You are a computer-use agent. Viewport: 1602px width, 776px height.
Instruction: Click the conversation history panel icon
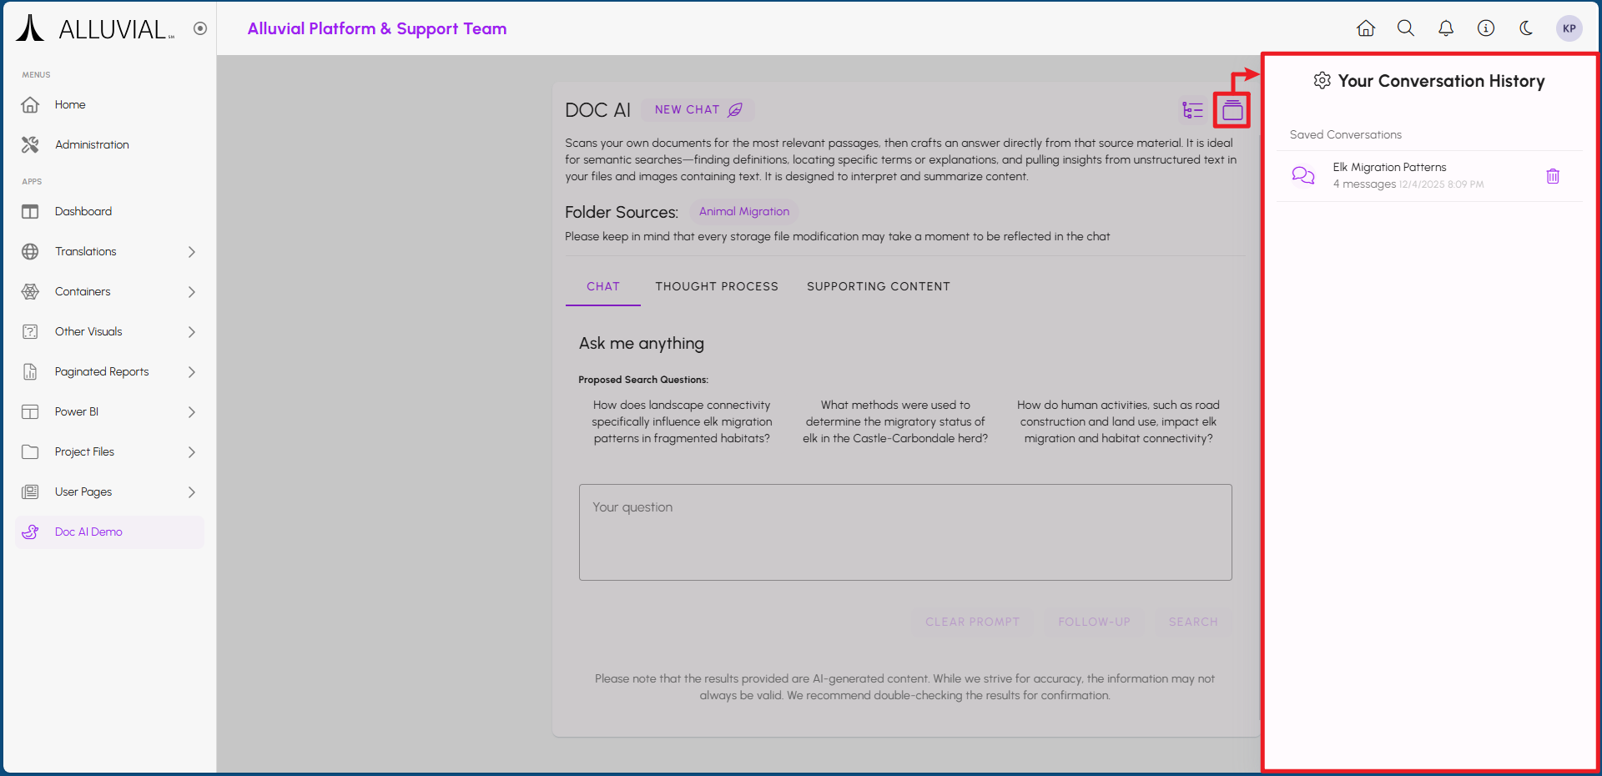1232,110
